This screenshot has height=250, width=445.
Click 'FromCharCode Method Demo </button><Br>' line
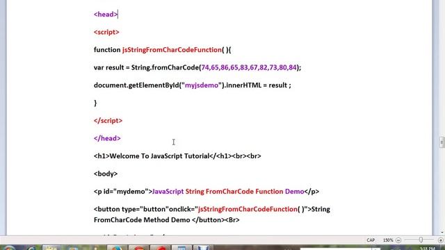pos(167,220)
